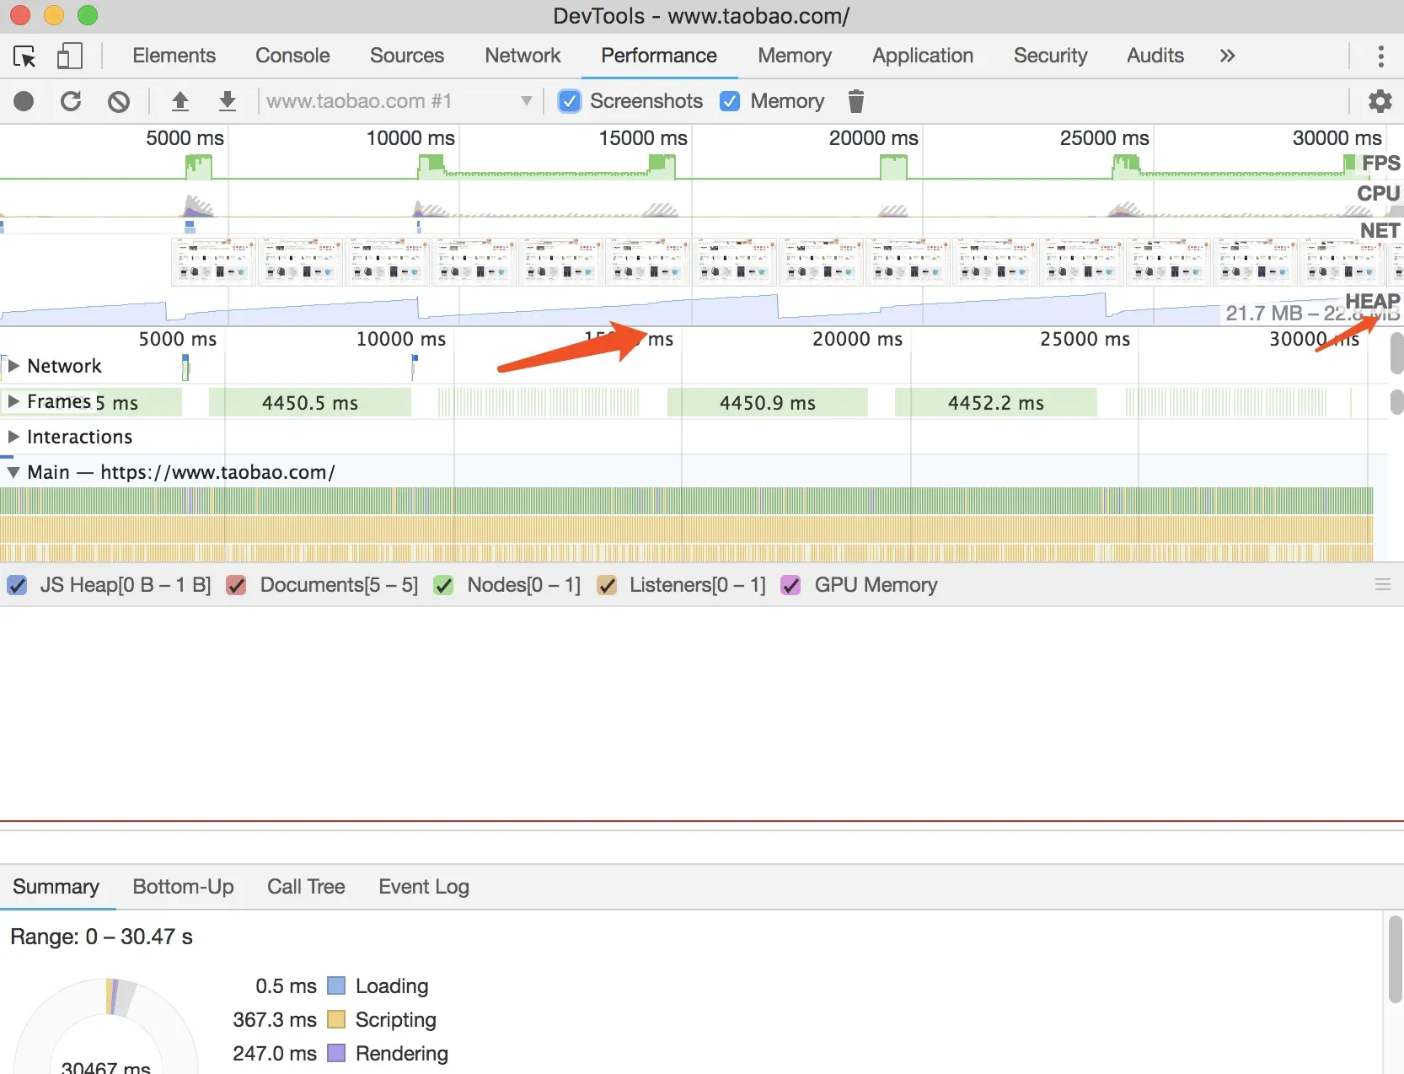Uncheck the Nodes counter checkbox
This screenshot has height=1074, width=1404.
pos(443,585)
